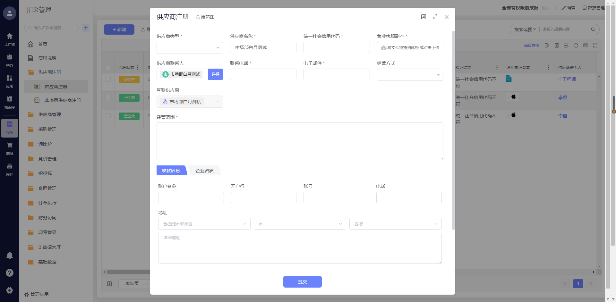The image size is (616, 302).
Task: Click the form layout icon in dialog header
Action: click(x=424, y=17)
